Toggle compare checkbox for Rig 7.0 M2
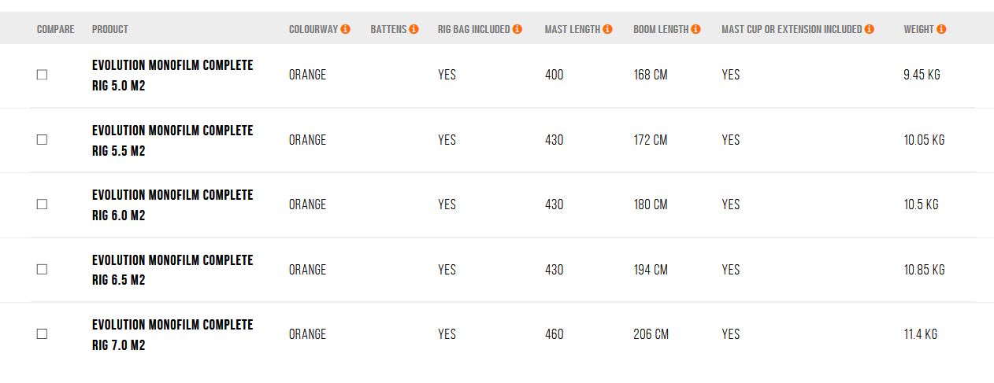994x383 pixels. coord(43,334)
